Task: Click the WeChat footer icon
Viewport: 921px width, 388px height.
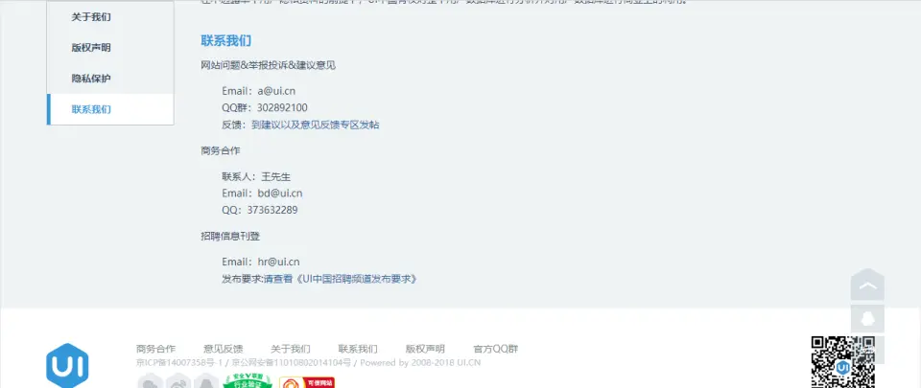Action: click(x=151, y=381)
